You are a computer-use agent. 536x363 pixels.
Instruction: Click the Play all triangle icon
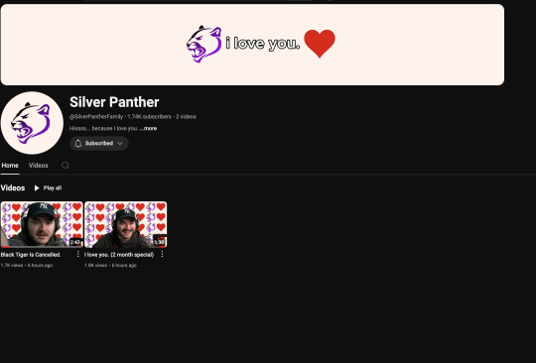pos(37,187)
